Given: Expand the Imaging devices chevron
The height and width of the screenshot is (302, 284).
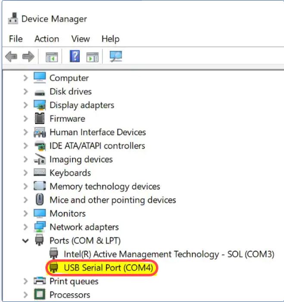Looking at the screenshot, I should [25, 159].
